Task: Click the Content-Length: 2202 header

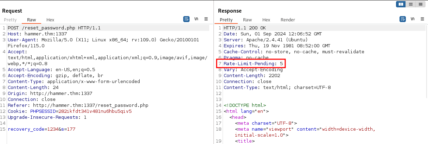Action: point(252,76)
